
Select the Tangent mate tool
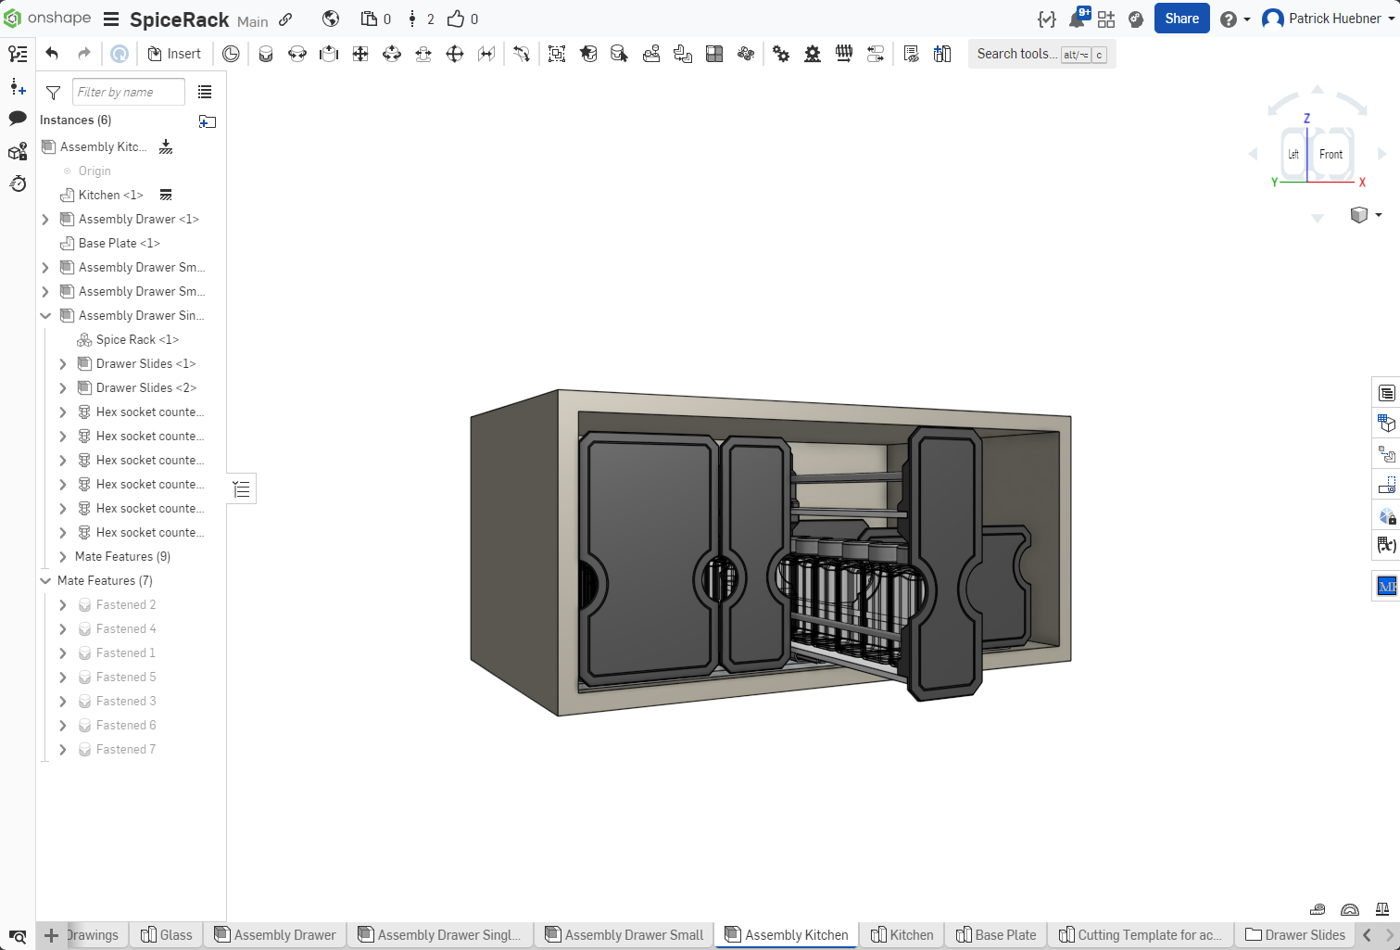tap(522, 54)
